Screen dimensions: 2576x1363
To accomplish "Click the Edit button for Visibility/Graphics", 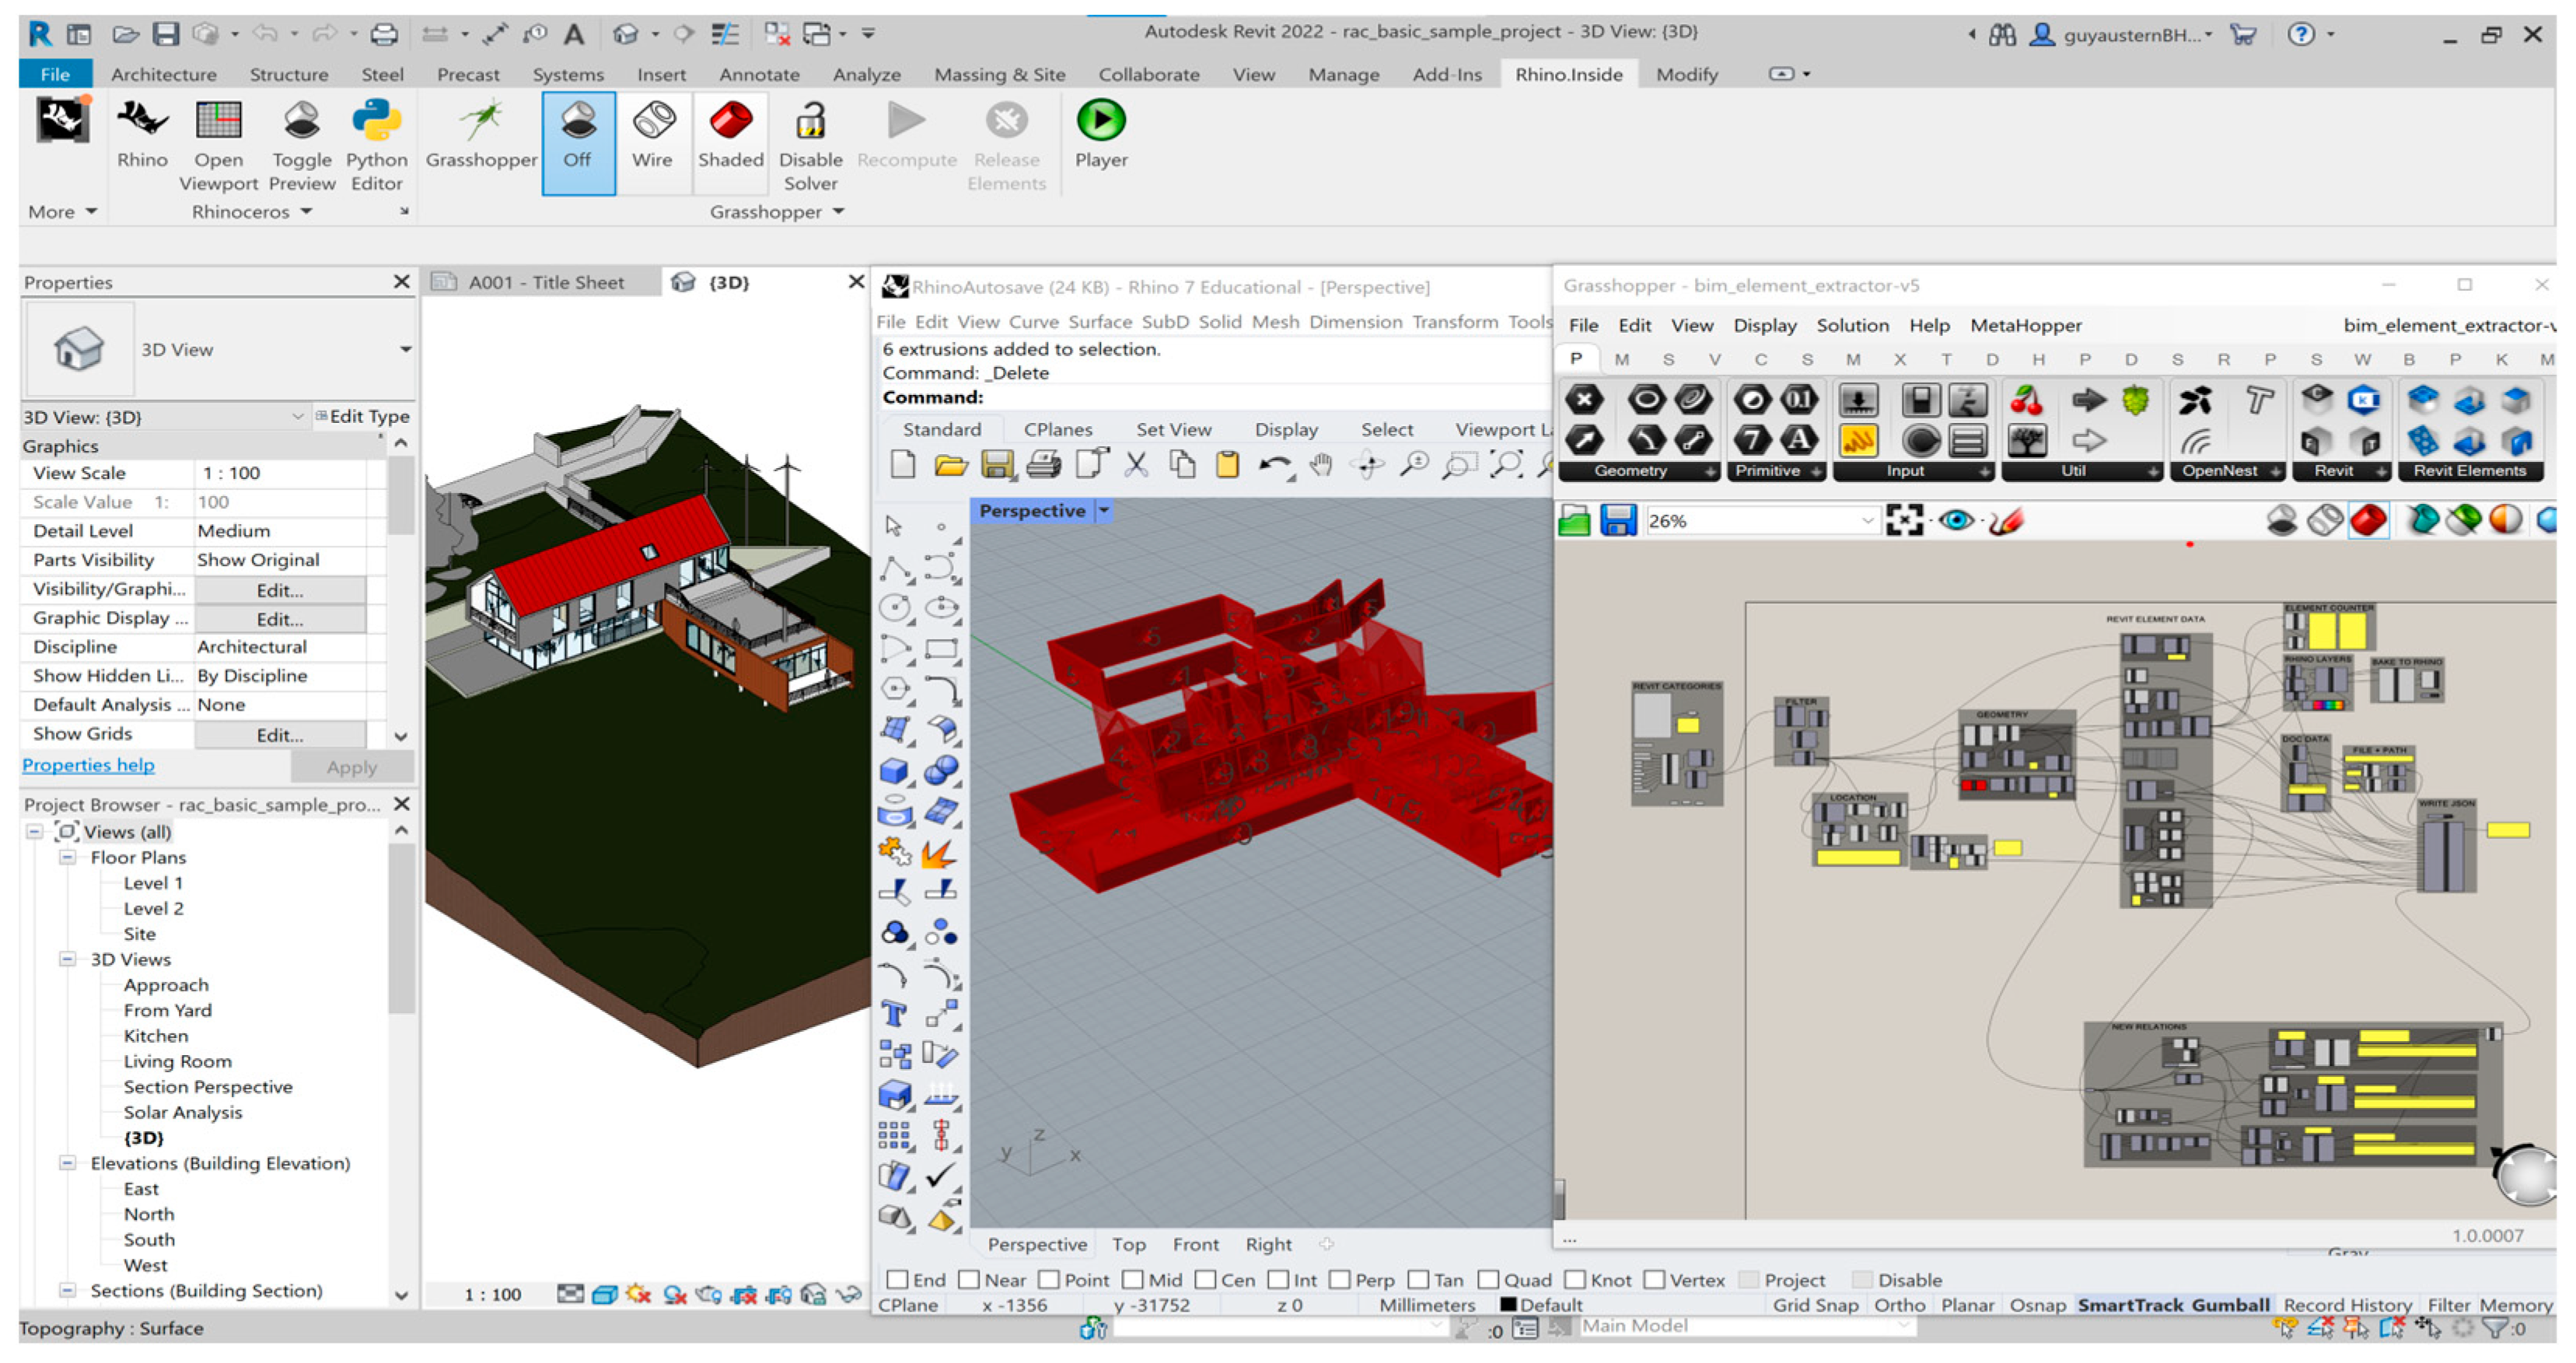I will [x=279, y=590].
